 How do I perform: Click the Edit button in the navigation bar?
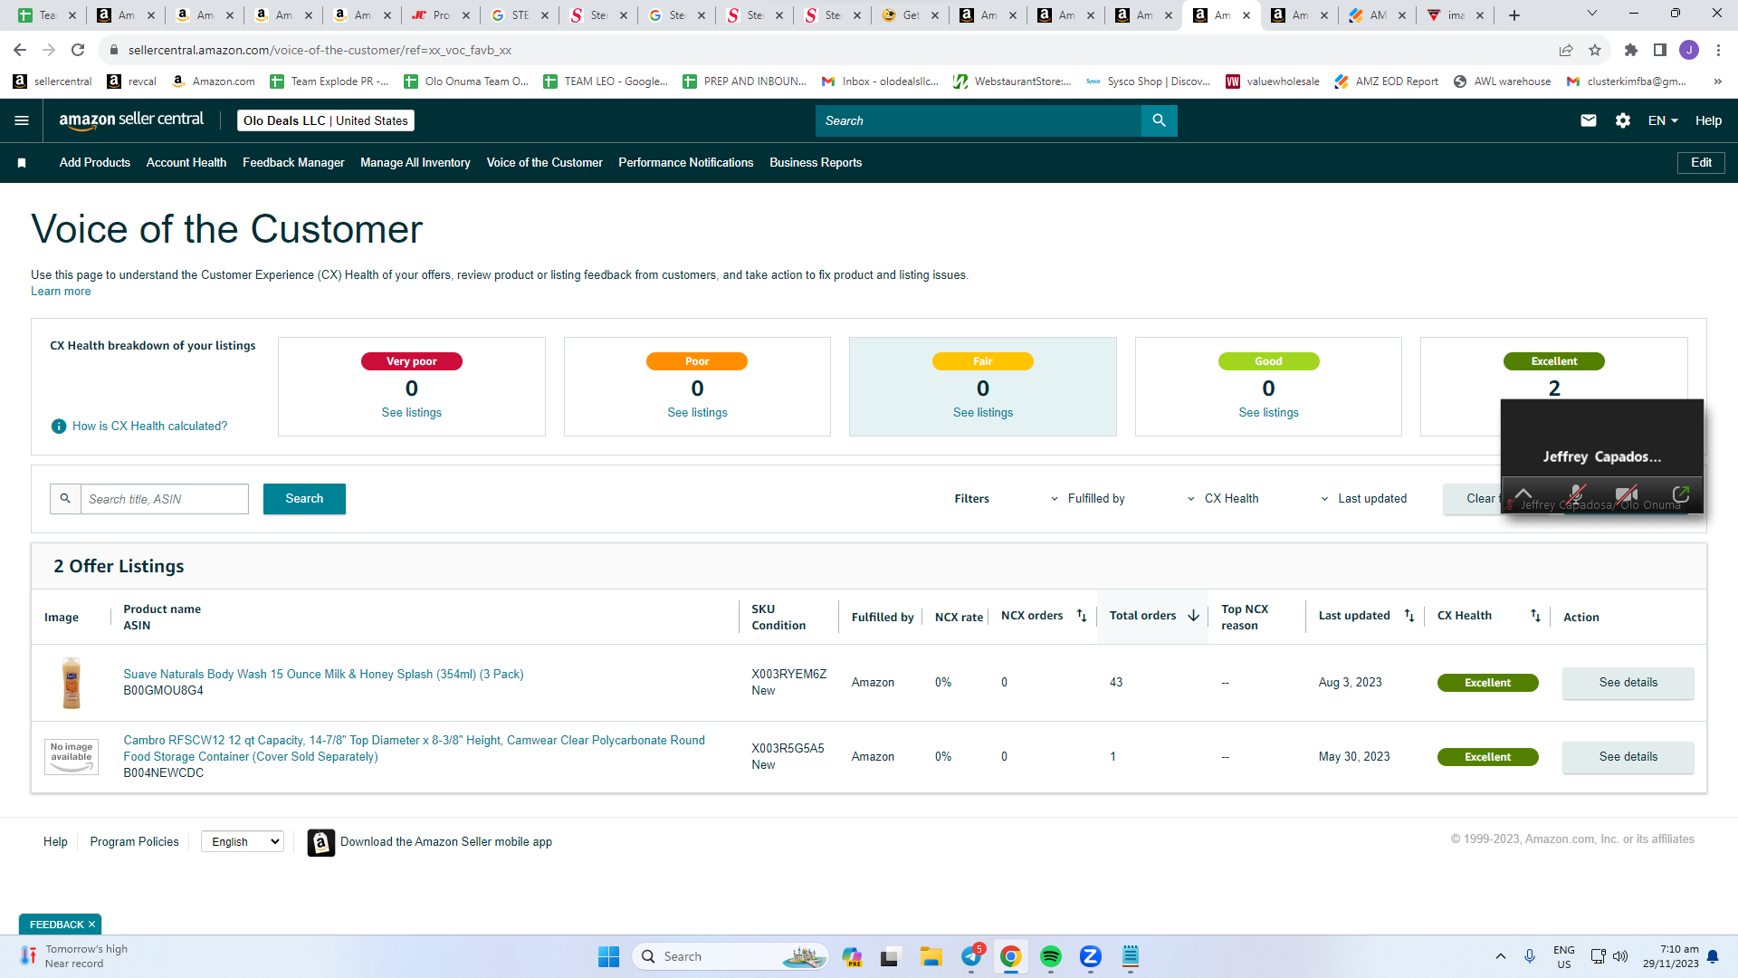pos(1701,163)
